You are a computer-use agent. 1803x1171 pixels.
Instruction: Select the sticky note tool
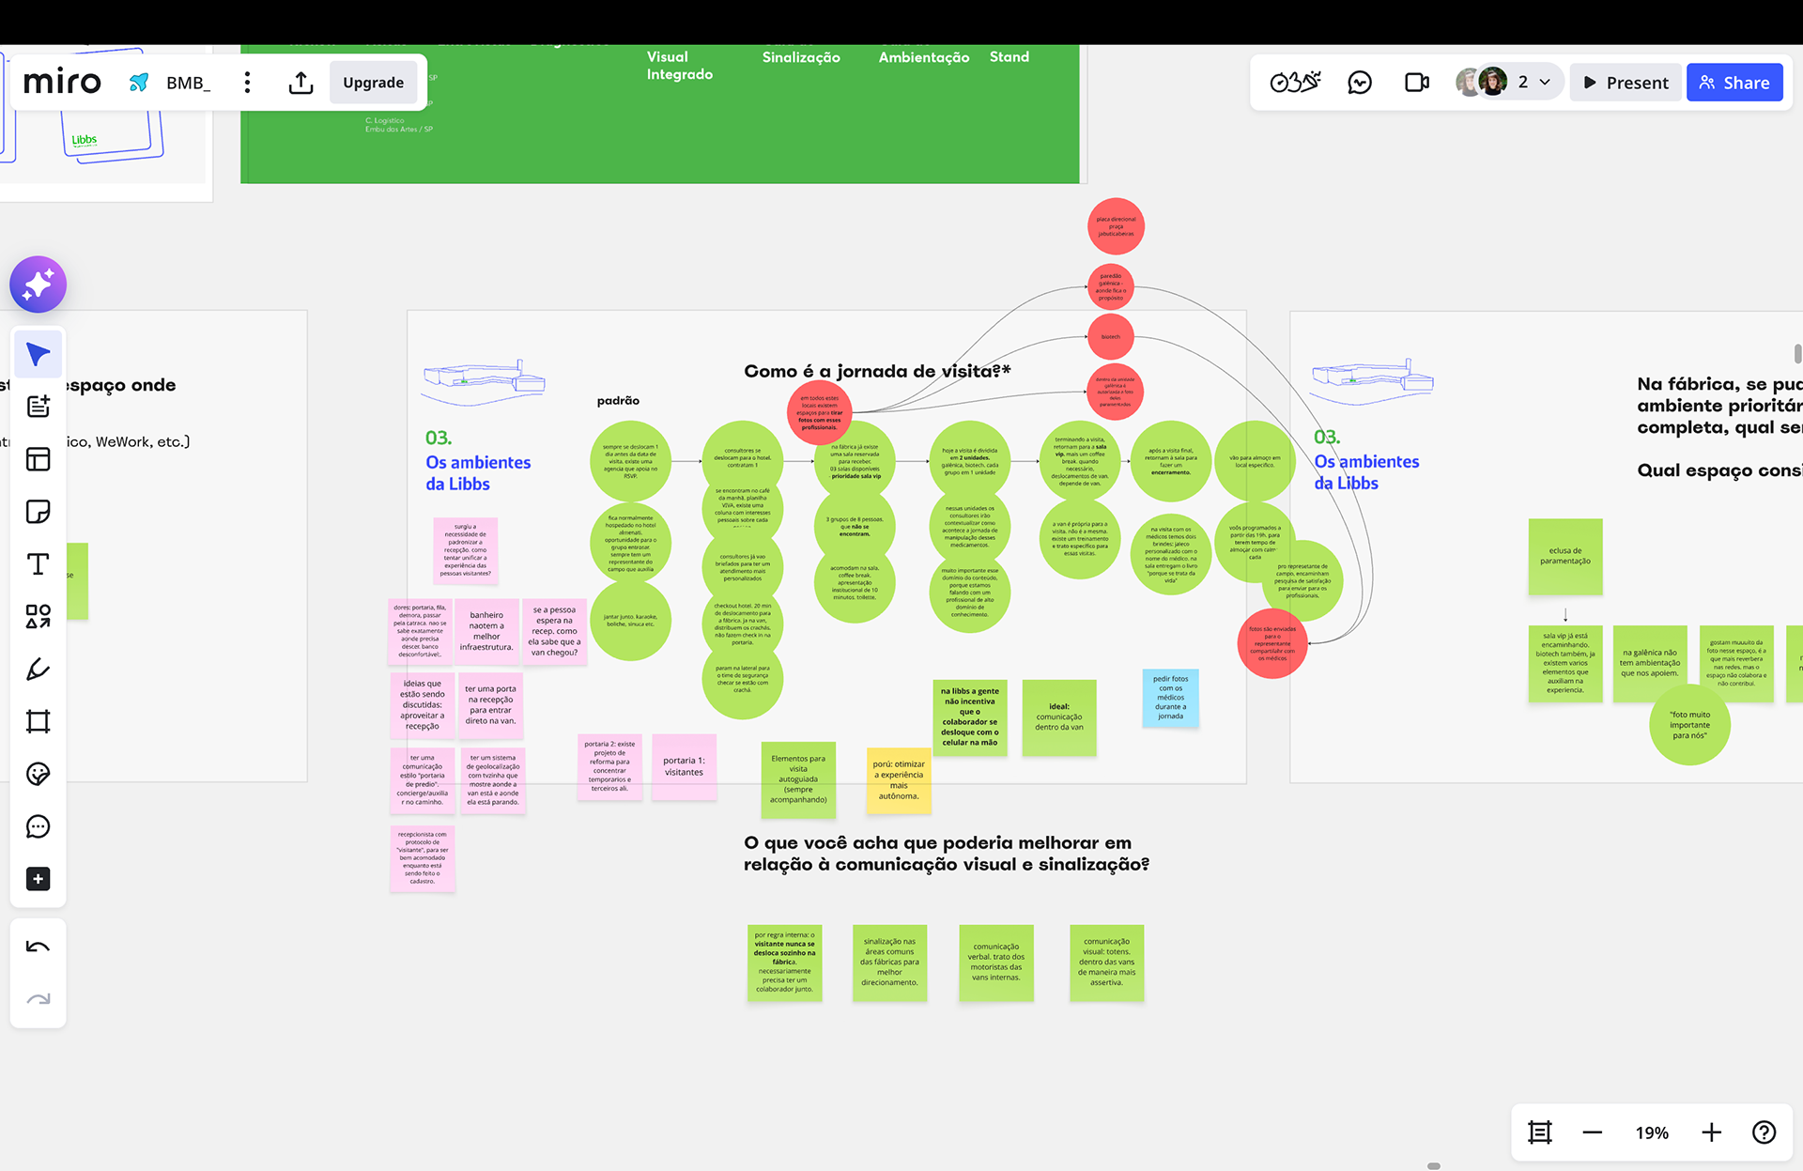pos(39,512)
